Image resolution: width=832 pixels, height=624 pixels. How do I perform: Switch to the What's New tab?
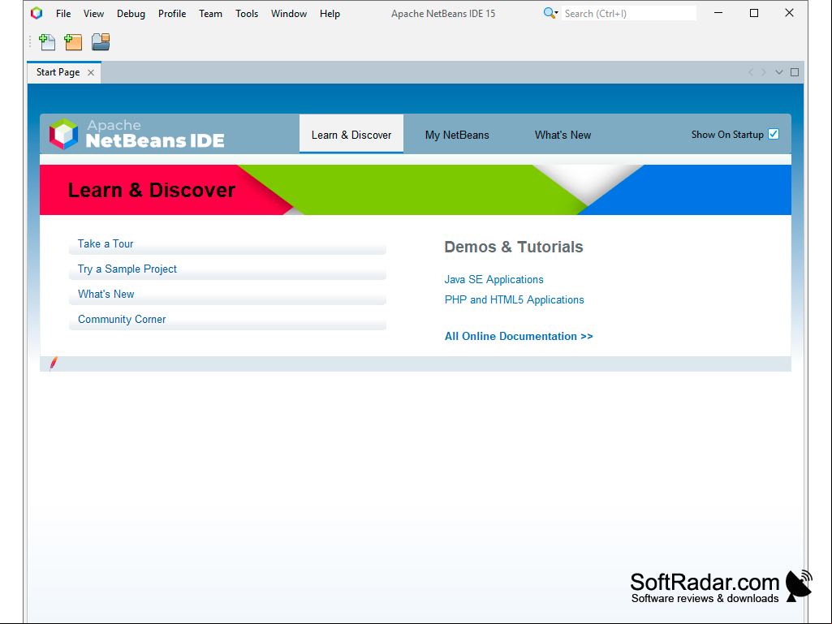[x=563, y=136]
